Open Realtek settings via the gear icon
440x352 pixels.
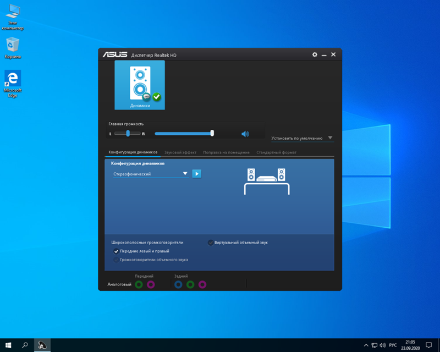[315, 54]
